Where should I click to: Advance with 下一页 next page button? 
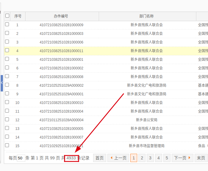tap(182, 158)
